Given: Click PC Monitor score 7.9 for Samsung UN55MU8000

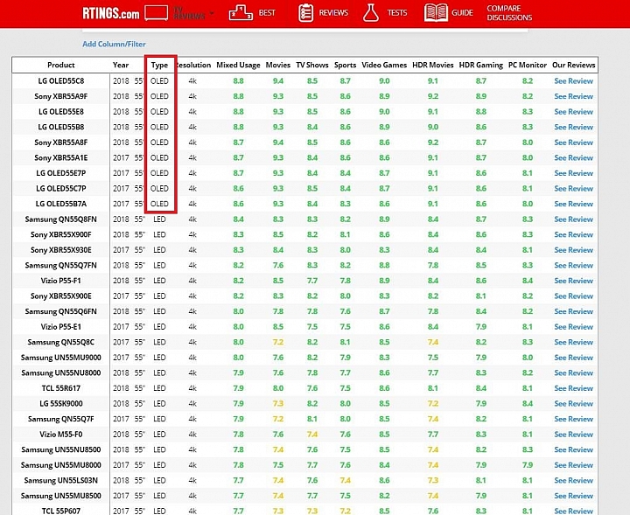Looking at the screenshot, I should click(528, 465).
